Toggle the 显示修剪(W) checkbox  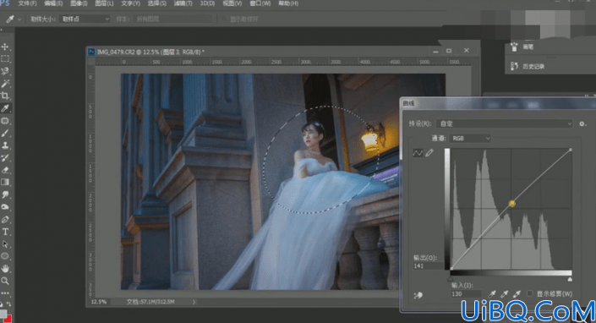point(530,293)
